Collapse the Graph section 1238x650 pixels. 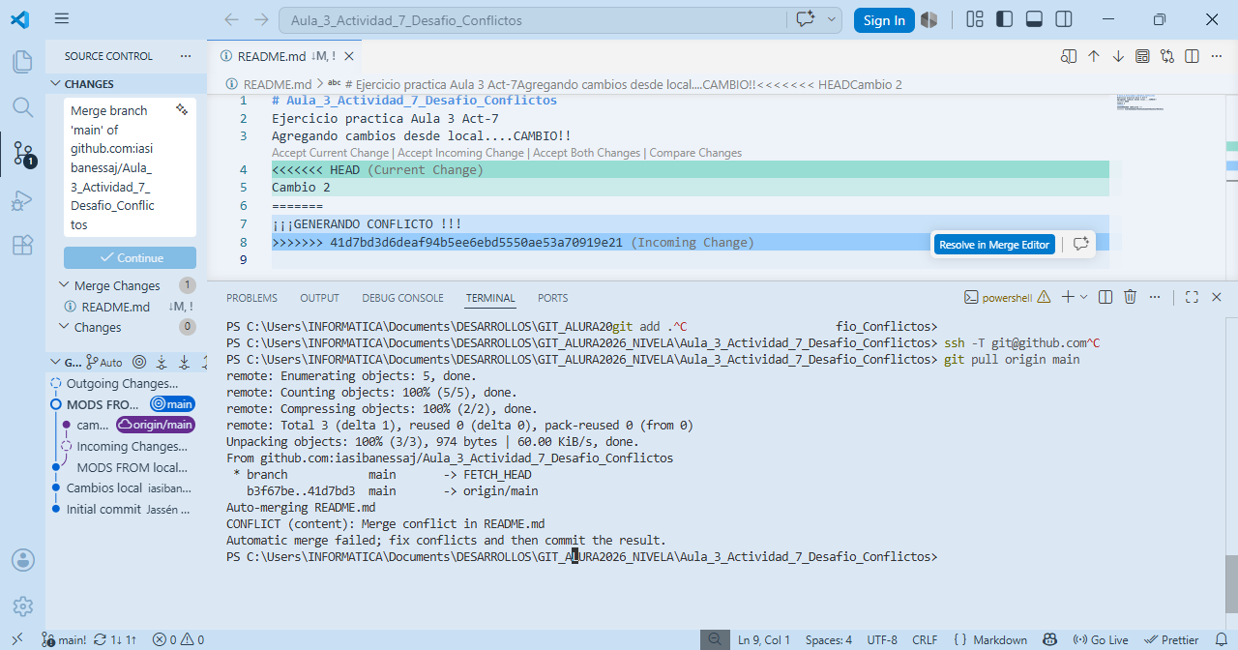(x=56, y=362)
